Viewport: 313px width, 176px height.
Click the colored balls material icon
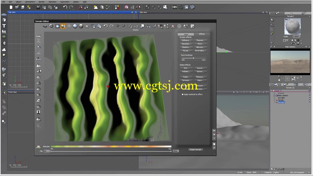point(117,7)
